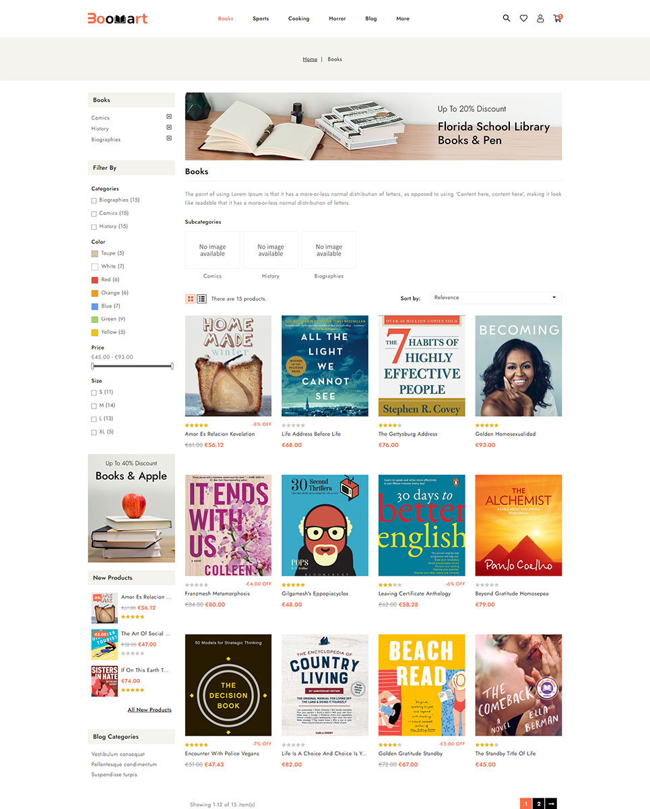Image resolution: width=650 pixels, height=809 pixels.
Task: Click the Boomart logo
Action: click(x=118, y=18)
